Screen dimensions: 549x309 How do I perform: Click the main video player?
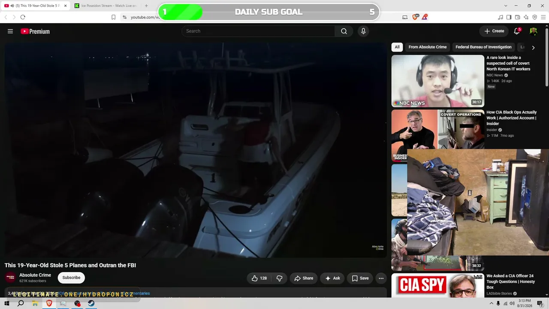click(x=196, y=150)
